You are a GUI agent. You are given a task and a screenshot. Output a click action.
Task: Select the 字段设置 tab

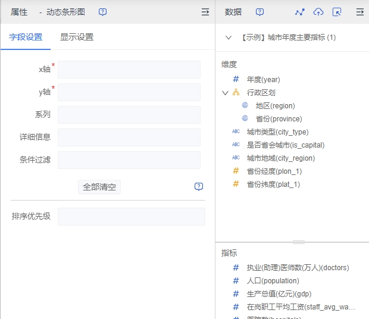click(26, 37)
